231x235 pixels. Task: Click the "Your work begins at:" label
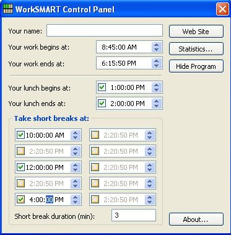tap(39, 47)
